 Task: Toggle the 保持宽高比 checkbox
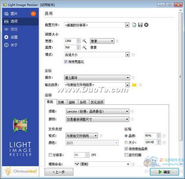click(66, 62)
